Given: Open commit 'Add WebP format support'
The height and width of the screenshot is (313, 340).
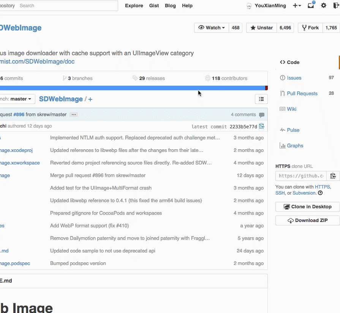Looking at the screenshot, I should pyautogui.click(x=89, y=226).
